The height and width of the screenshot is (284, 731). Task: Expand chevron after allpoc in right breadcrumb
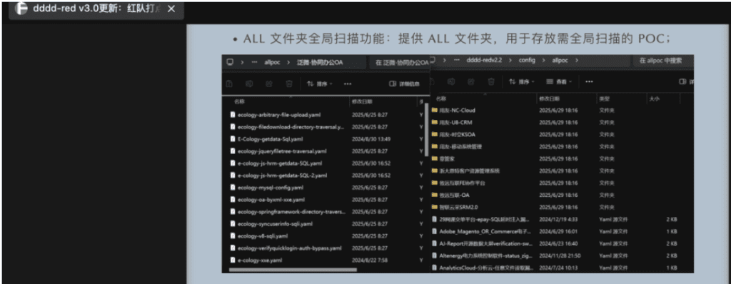tap(577, 60)
